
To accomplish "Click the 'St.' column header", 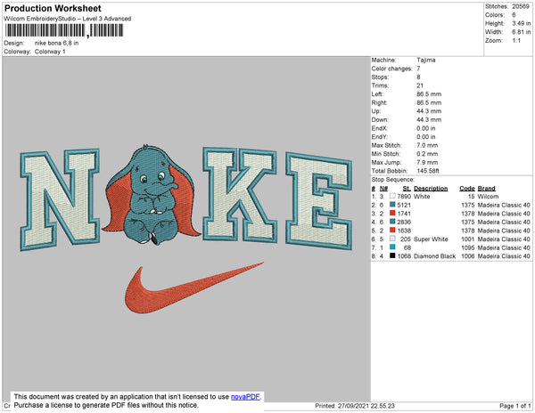I will tap(407, 189).
